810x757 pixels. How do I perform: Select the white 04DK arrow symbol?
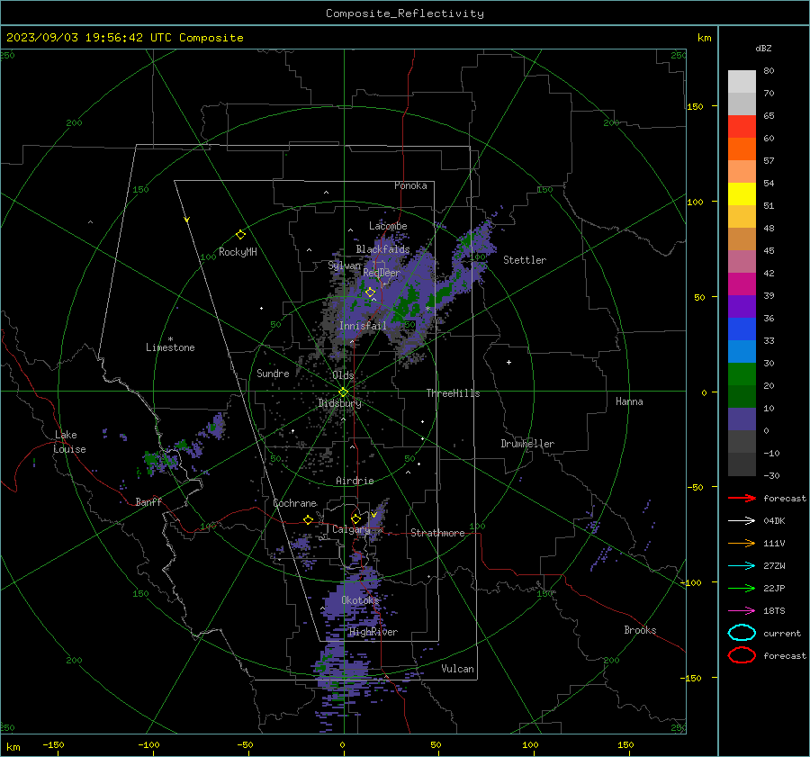(x=742, y=520)
